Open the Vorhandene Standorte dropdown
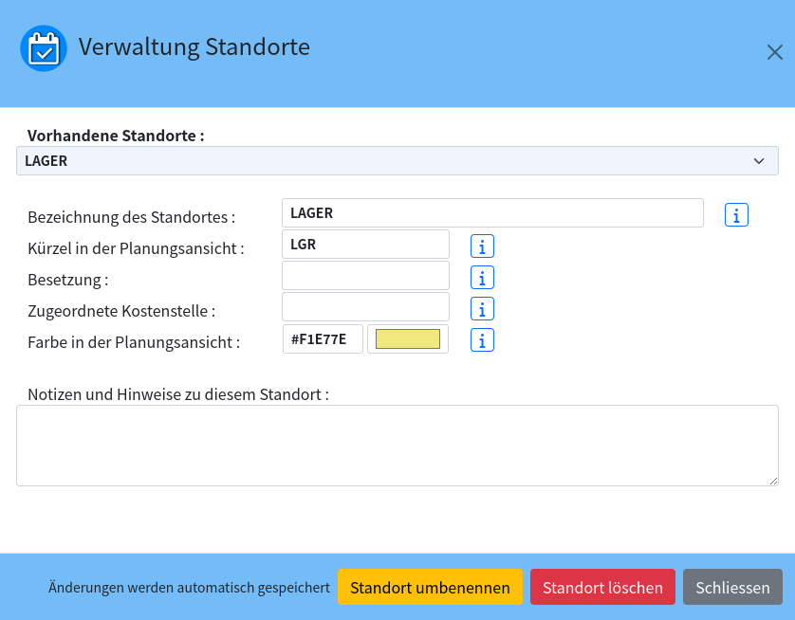 (397, 161)
